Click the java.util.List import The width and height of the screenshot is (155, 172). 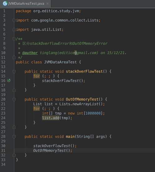click(46, 29)
